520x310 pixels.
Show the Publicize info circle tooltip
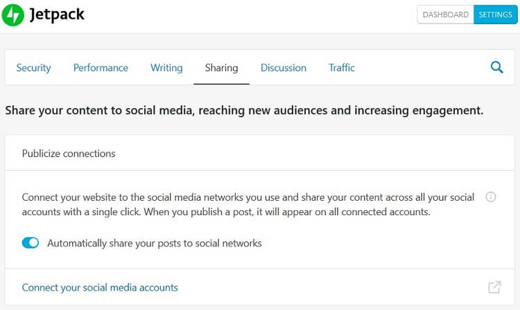click(x=490, y=197)
